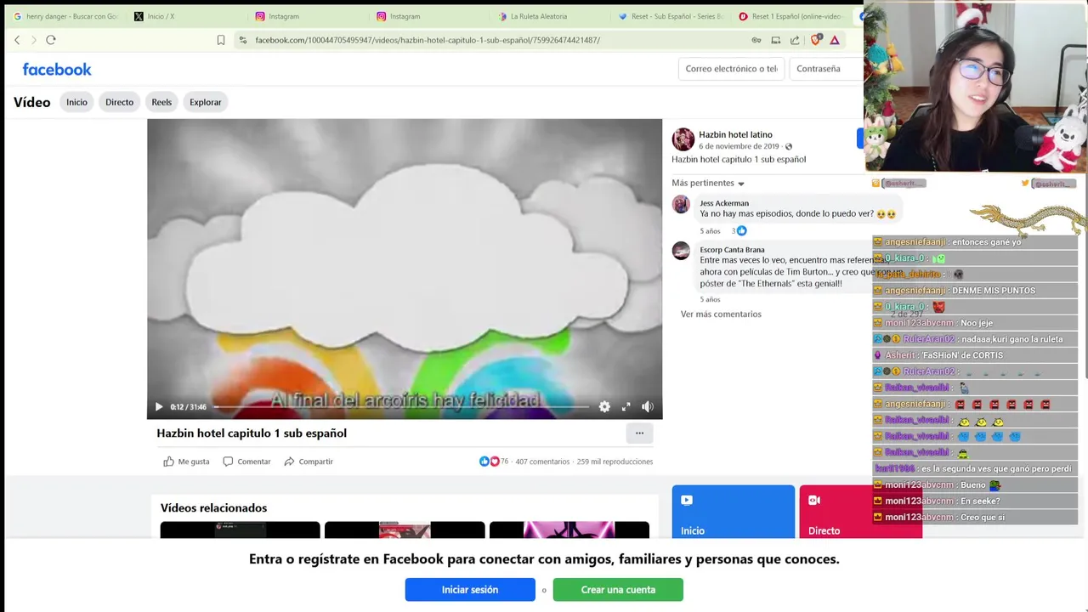The height and width of the screenshot is (612, 1088).
Task: Click the Hazbin hotel latino profile avatar
Action: coord(683,139)
